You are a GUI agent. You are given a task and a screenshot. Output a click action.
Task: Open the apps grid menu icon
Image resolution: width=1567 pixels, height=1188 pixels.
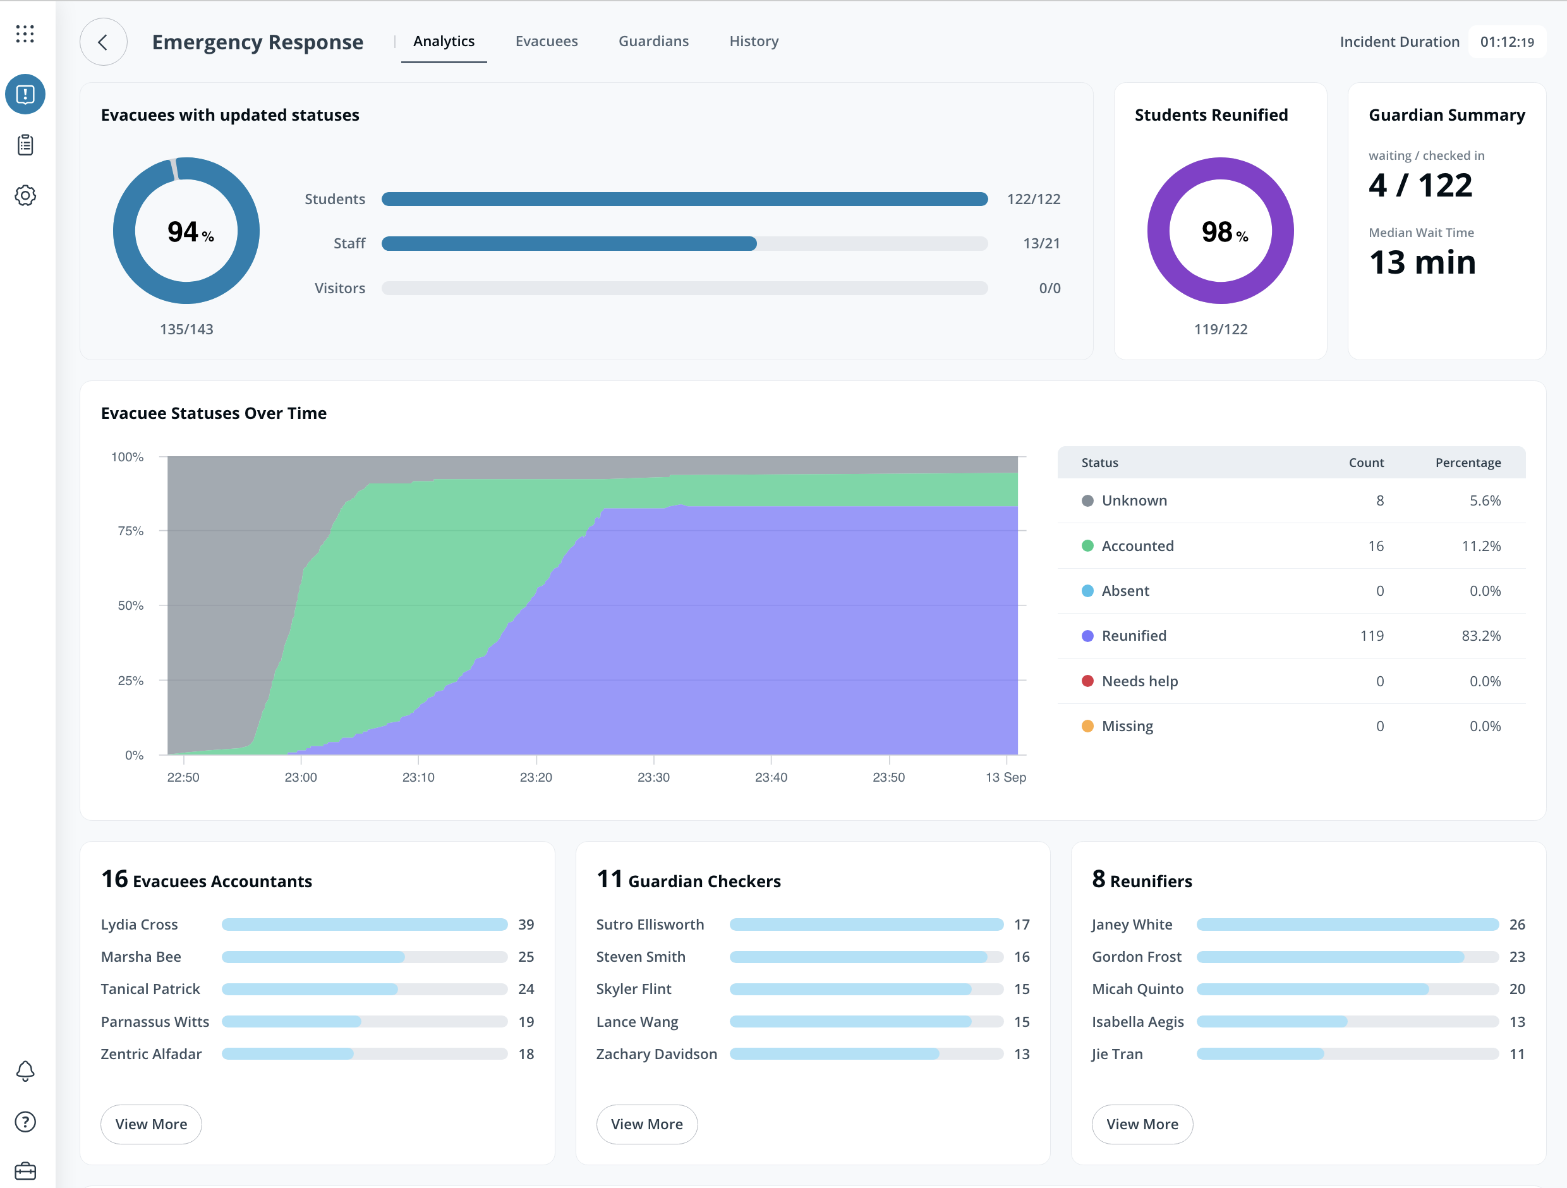click(x=25, y=34)
